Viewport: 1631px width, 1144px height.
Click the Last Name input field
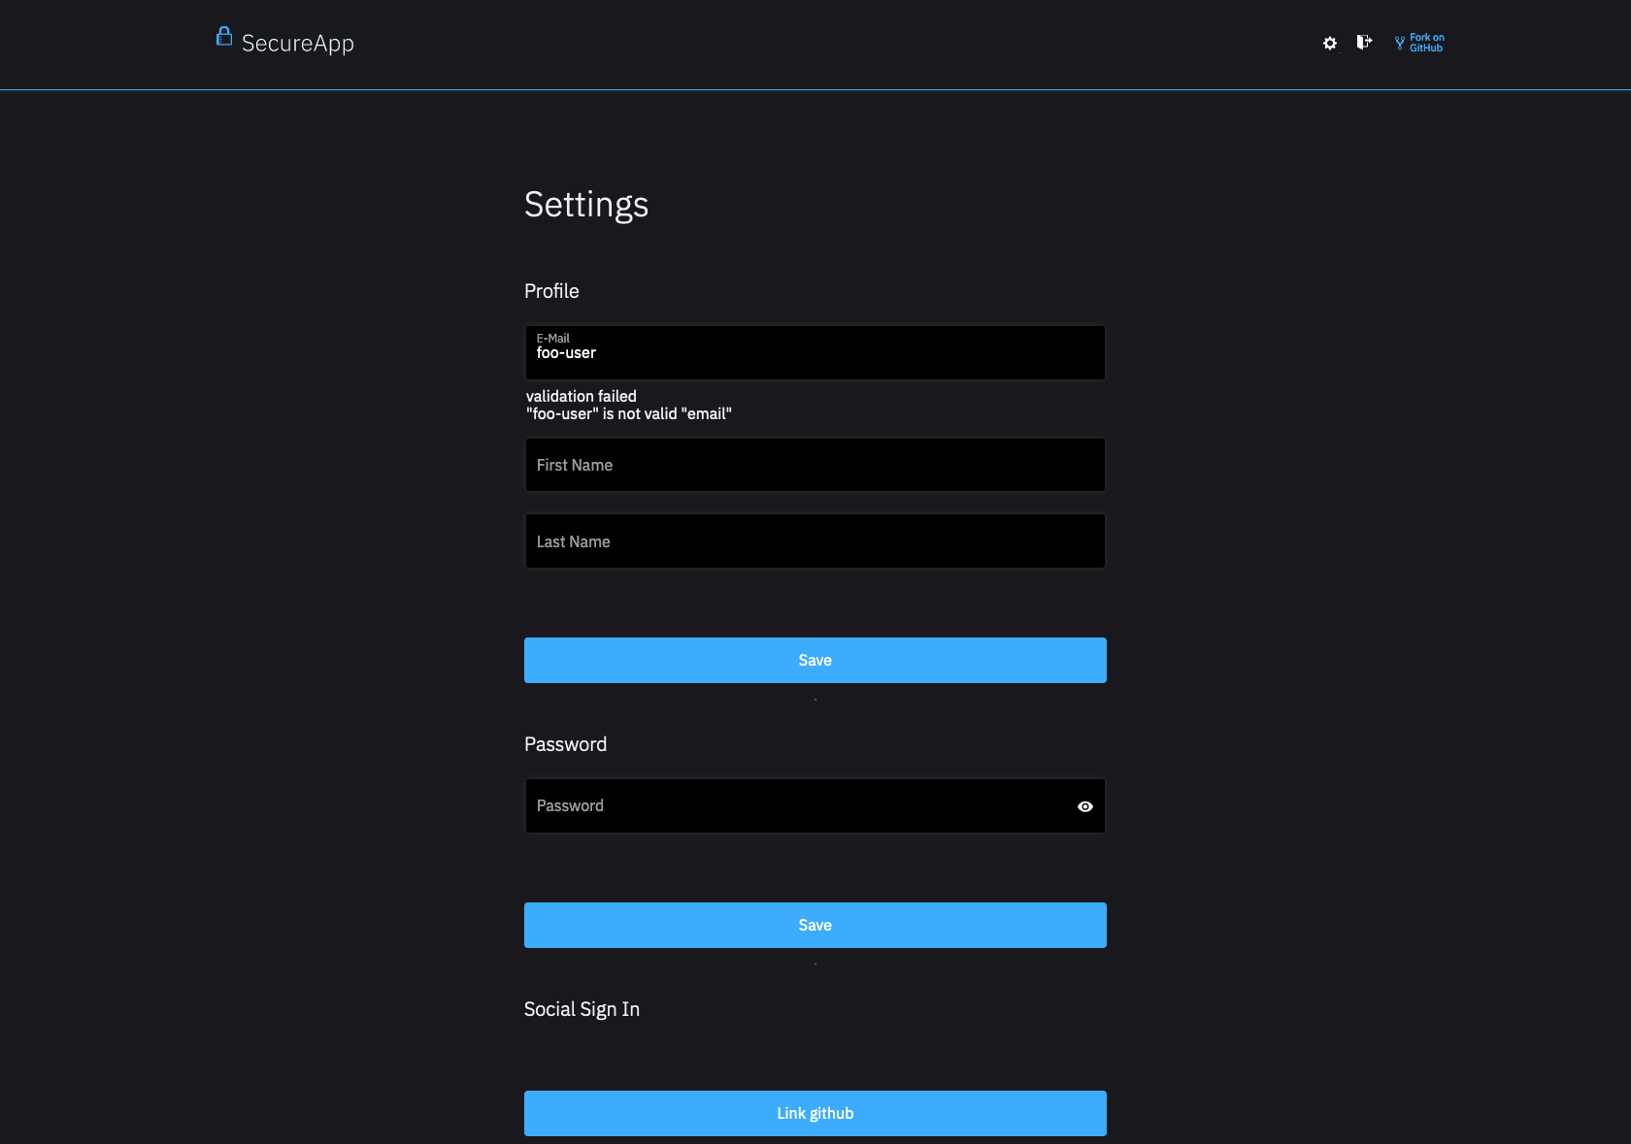(x=815, y=540)
